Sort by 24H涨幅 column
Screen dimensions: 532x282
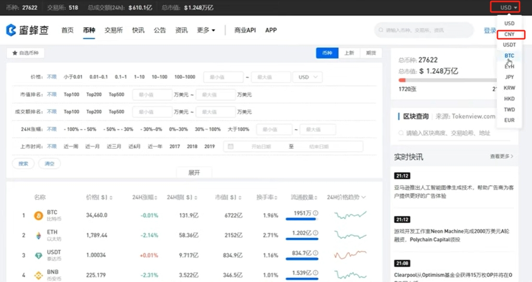pyautogui.click(x=156, y=197)
